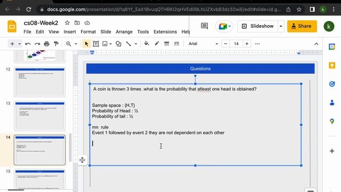
Task: Click the yellow Share button
Action: pos(302,26)
